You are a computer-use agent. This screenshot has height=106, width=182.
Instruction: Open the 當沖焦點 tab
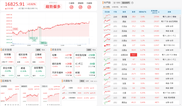tap(124, 7)
